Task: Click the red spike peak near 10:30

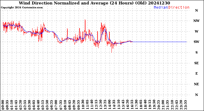Action: [x=85, y=20]
